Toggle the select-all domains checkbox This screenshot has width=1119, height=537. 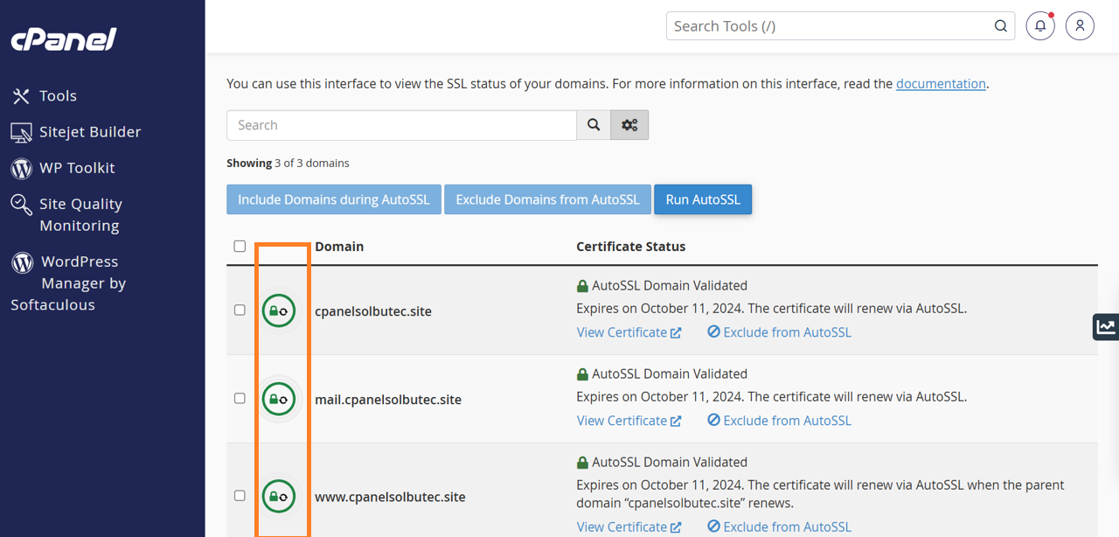tap(240, 247)
